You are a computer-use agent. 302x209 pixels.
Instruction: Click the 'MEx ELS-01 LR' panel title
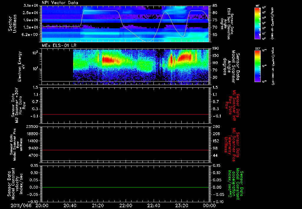59,45
